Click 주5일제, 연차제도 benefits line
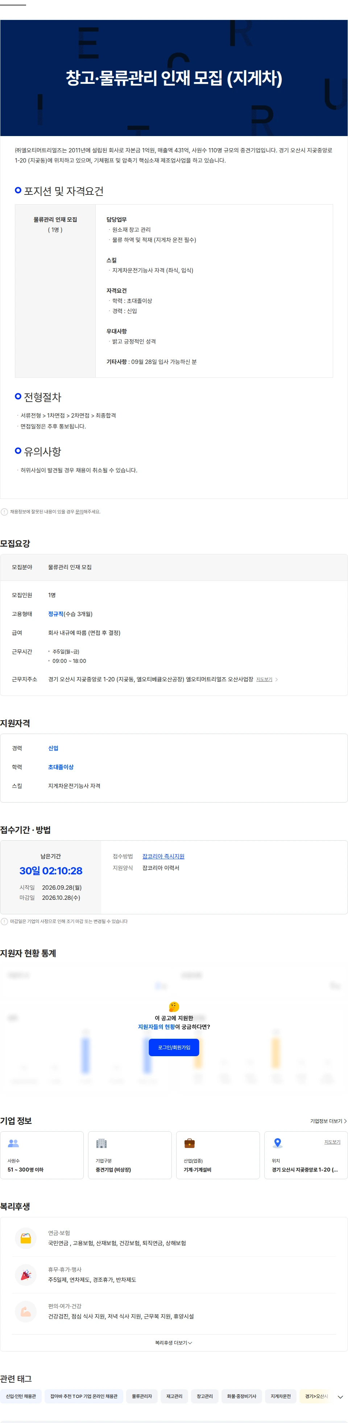This screenshot has height=1423, width=348. pos(92,1279)
